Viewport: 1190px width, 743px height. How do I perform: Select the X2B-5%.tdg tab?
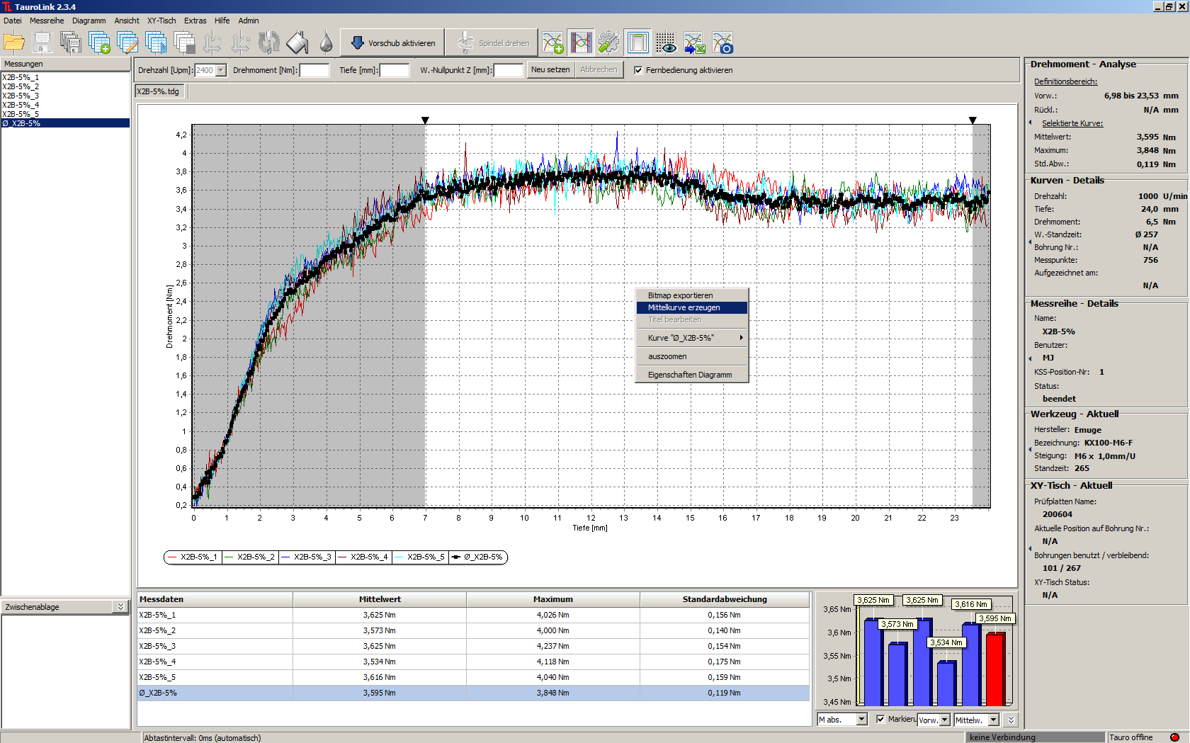pos(159,91)
